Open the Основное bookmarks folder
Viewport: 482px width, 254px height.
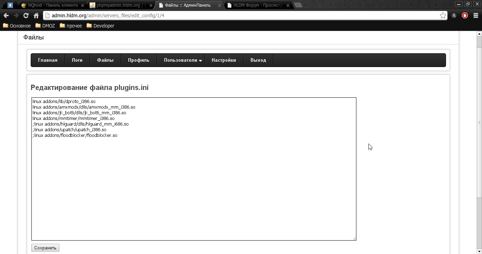coord(17,26)
